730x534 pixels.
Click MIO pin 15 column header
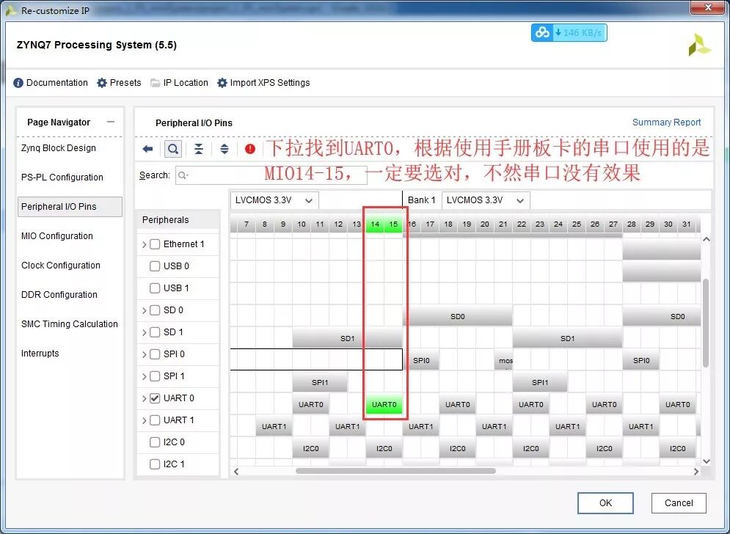point(393,224)
